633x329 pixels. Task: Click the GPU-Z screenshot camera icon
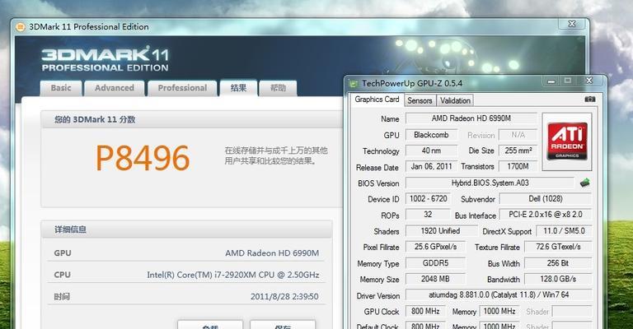tap(590, 99)
